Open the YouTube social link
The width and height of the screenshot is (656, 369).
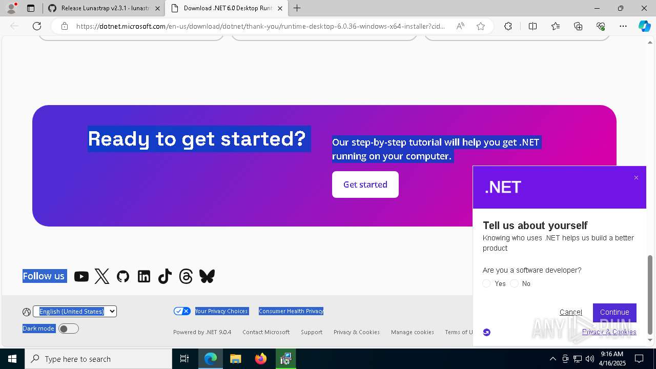[x=81, y=277]
